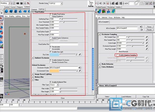
Task: Map Cone Angle attribute
Action: [147, 43]
